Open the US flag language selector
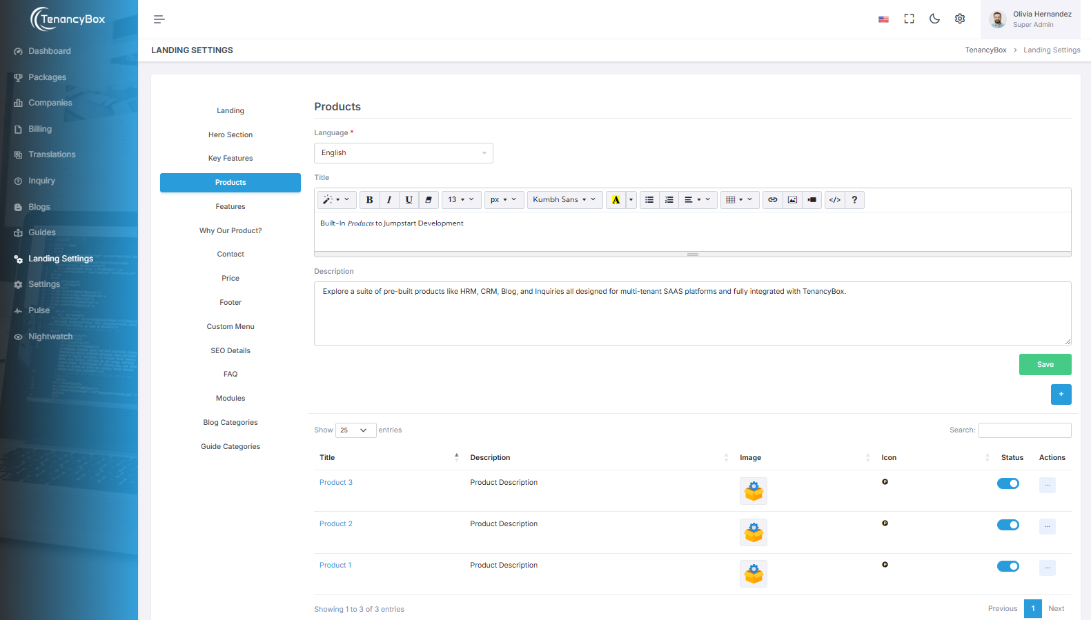Screen dimensions: 1091x620 pos(883,19)
